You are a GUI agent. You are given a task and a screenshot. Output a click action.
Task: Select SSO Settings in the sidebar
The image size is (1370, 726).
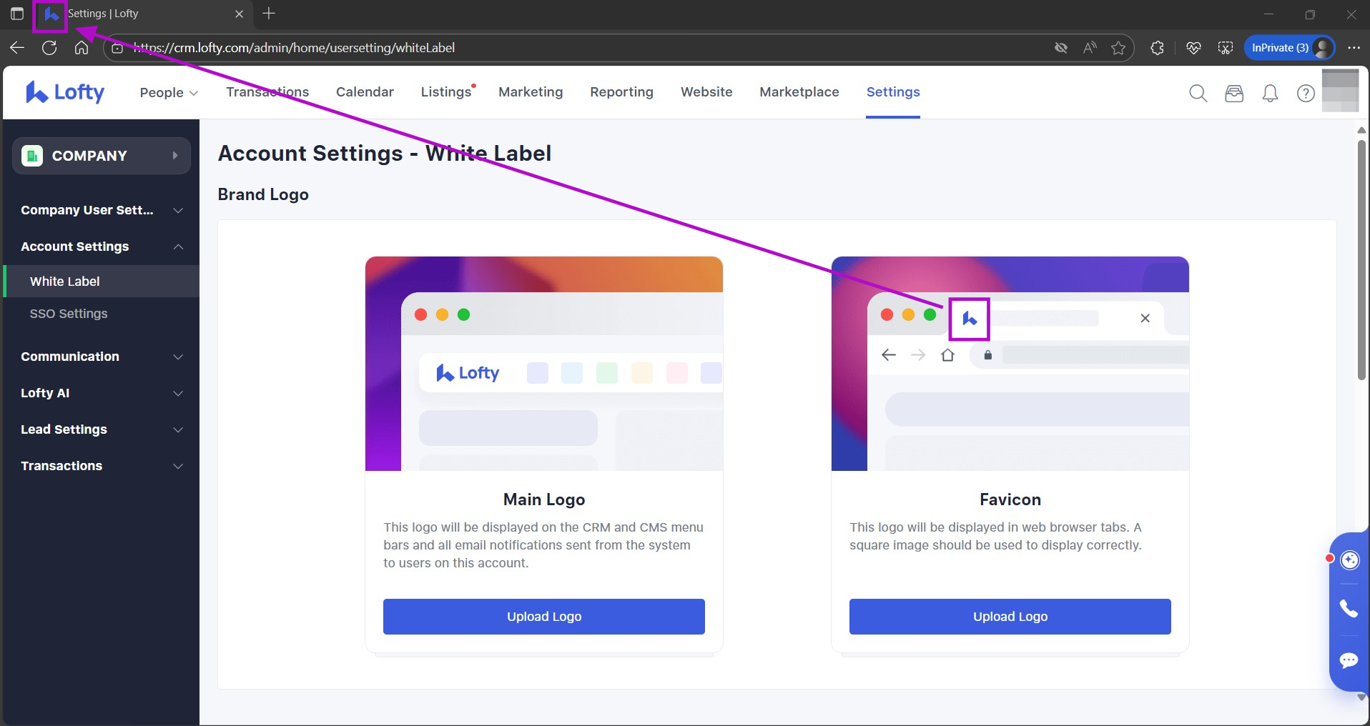tap(69, 314)
